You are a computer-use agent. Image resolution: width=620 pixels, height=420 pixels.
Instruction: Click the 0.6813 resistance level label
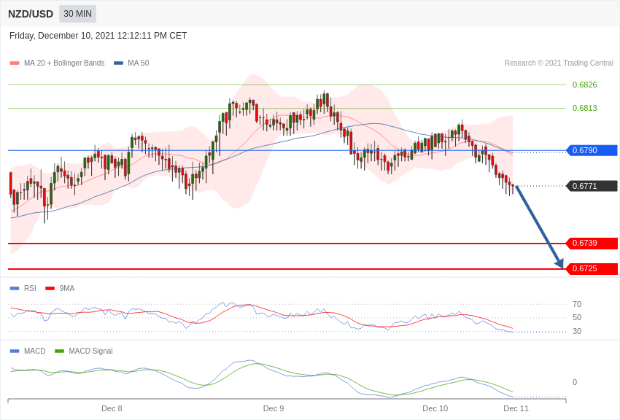pyautogui.click(x=584, y=108)
